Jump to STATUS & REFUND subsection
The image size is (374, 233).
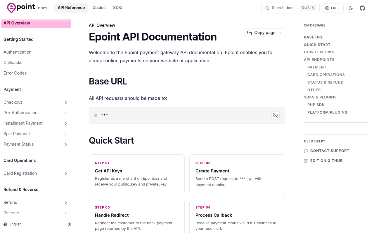(325, 82)
